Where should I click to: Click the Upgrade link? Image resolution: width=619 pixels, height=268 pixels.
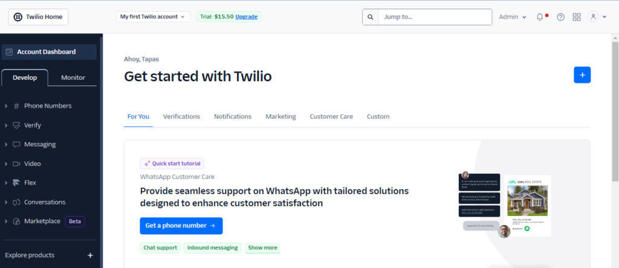[x=247, y=16]
